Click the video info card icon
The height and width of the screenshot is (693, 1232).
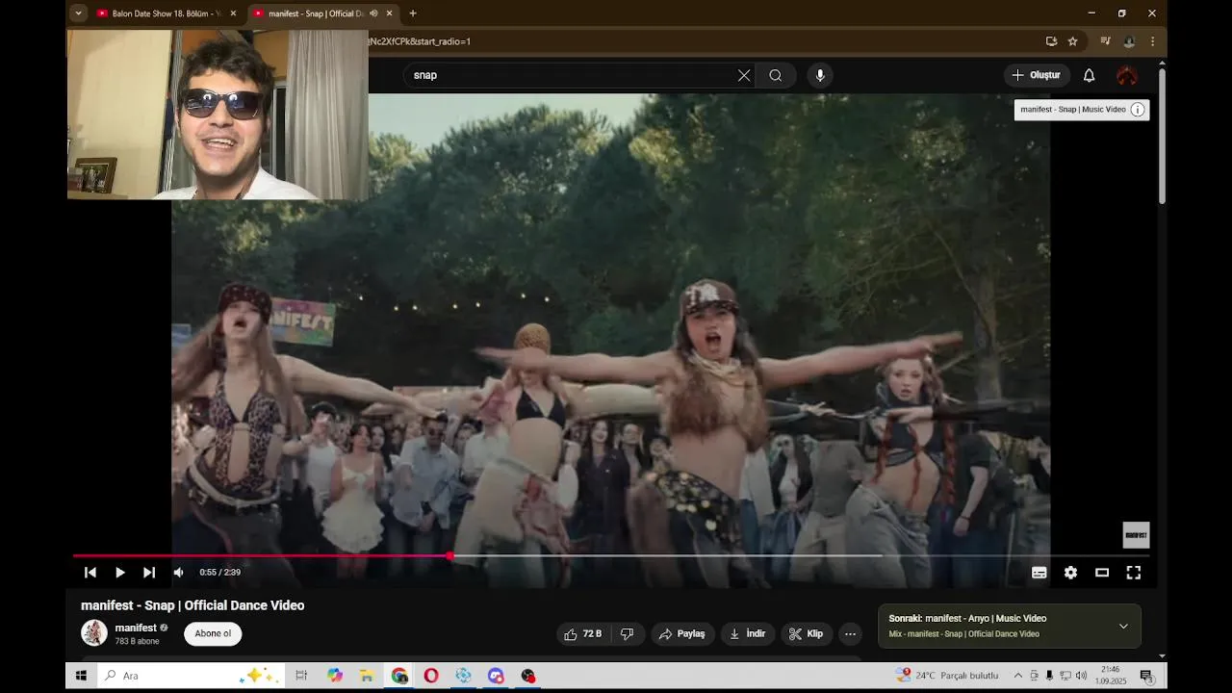point(1138,110)
